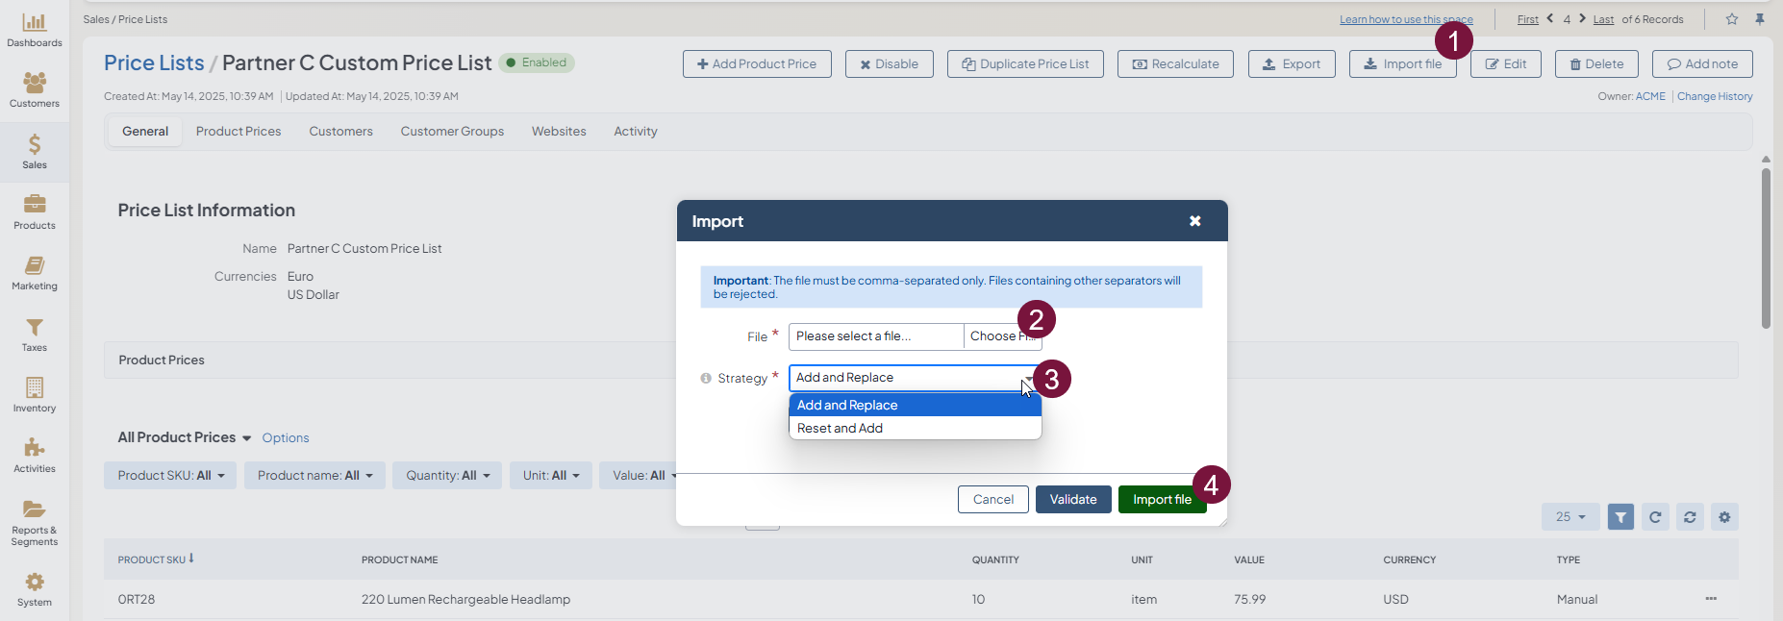Open the Customers sidebar section
This screenshot has width=1783, height=621.
35,90
